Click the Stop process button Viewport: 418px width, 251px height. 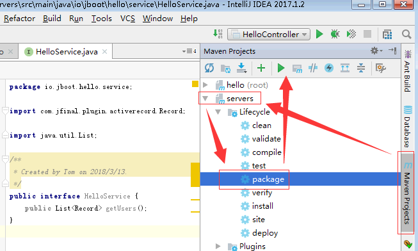(x=367, y=34)
